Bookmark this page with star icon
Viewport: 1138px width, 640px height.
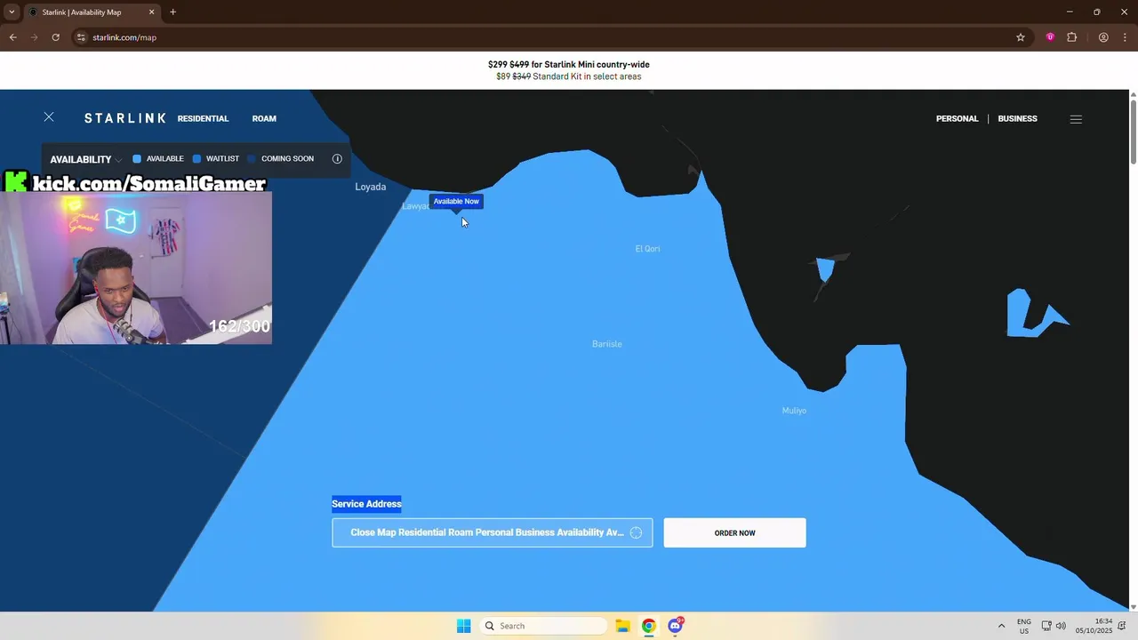tap(1021, 37)
